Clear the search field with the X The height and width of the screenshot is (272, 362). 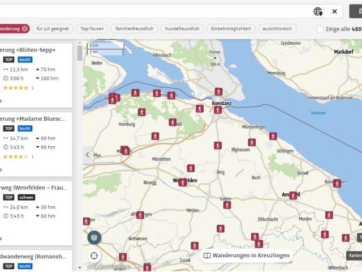pos(334,11)
